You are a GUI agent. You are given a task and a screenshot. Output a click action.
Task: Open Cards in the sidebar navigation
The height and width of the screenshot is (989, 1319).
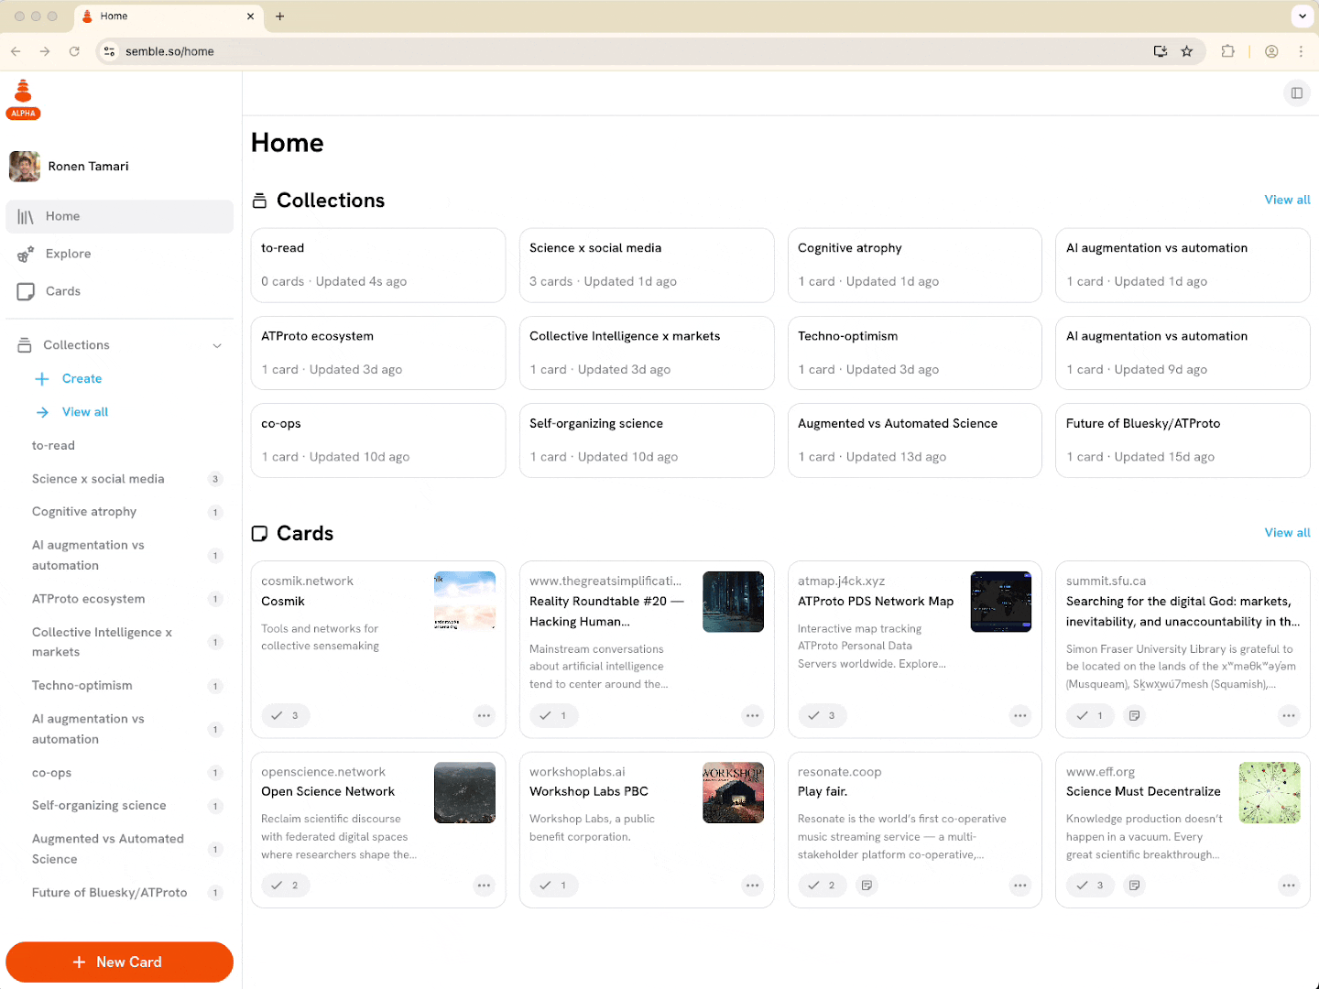point(62,291)
